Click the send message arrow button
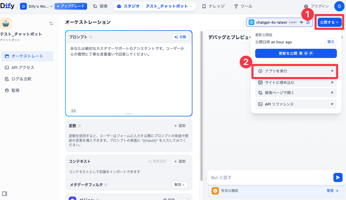The image size is (346, 200). pos(338,177)
